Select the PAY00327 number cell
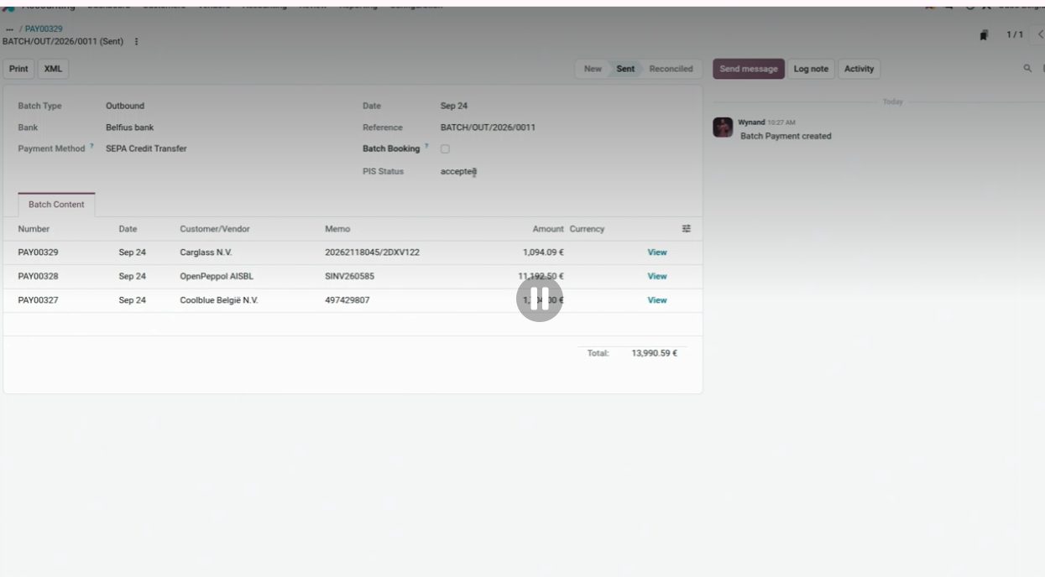 tap(38, 300)
